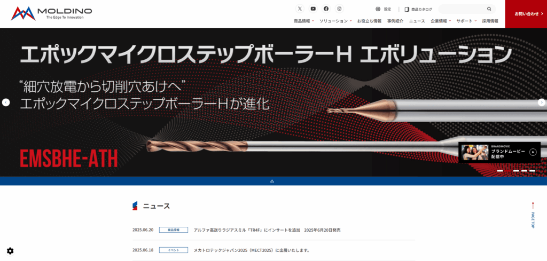Image resolution: width=547 pixels, height=261 pixels.
Task: Click the product catalog book icon
Action: [407, 10]
